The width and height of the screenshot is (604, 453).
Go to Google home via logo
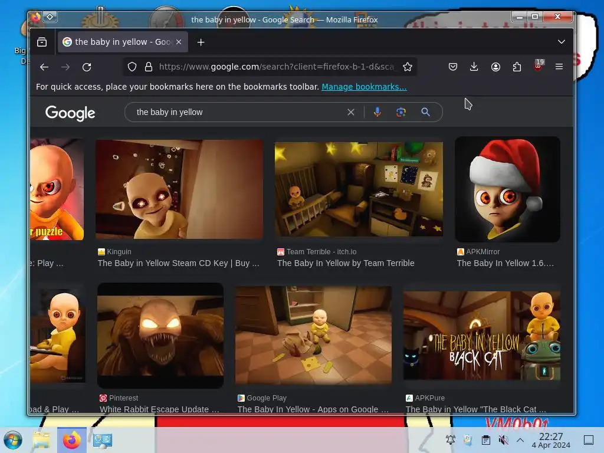(x=70, y=113)
